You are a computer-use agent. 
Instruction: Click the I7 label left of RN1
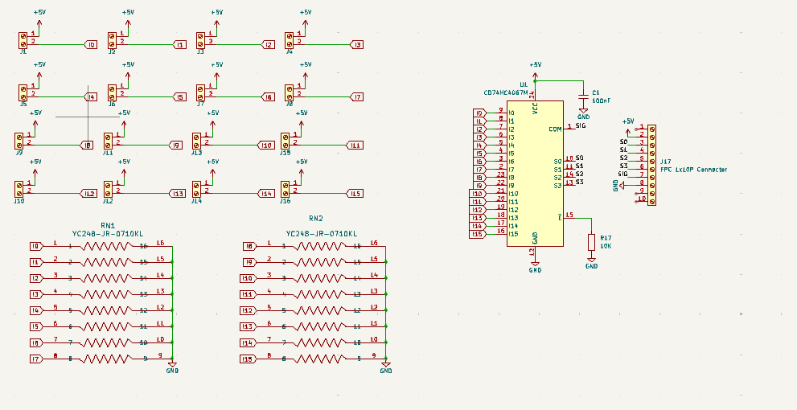(37, 359)
